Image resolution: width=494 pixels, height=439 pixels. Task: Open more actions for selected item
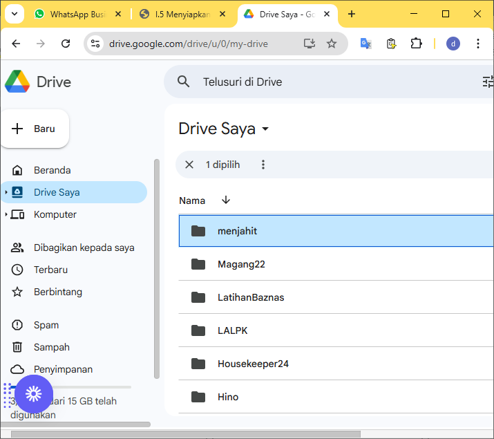(263, 165)
